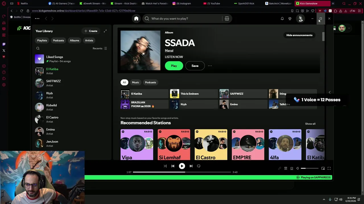Viewport: 364px width, 204px height.
Task: Open Vipa radio station card
Action: pyautogui.click(x=137, y=145)
